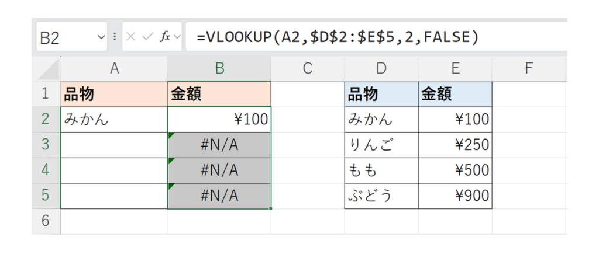The image size is (599, 258).
Task: Click cell E5 with ¥900
Action: click(x=455, y=196)
